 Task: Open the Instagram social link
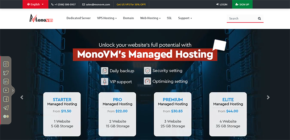(6, 64)
